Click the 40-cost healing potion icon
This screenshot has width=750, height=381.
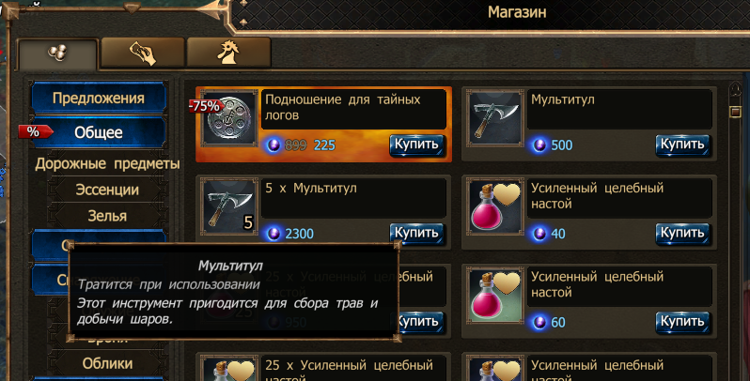pyautogui.click(x=495, y=206)
